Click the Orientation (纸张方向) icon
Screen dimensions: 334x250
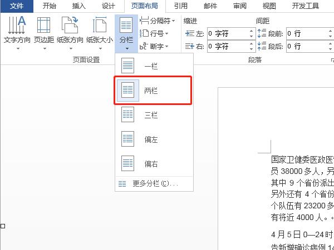70,26
